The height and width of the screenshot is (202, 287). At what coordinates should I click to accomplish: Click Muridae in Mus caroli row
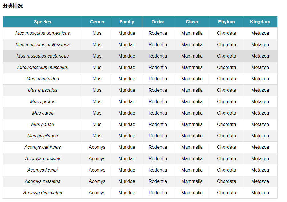pyautogui.click(x=127, y=113)
